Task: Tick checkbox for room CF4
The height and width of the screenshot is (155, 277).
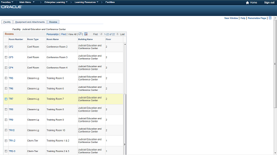Action: pyautogui.click(x=6, y=68)
